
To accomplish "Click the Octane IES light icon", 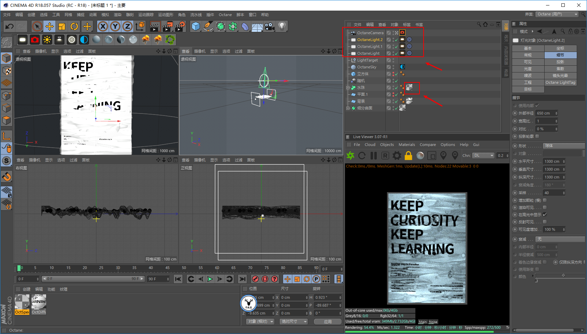I will (x=59, y=40).
